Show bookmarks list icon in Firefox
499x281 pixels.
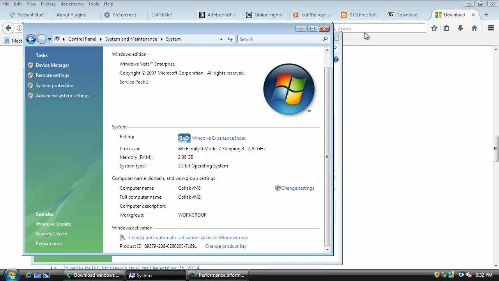(x=447, y=28)
